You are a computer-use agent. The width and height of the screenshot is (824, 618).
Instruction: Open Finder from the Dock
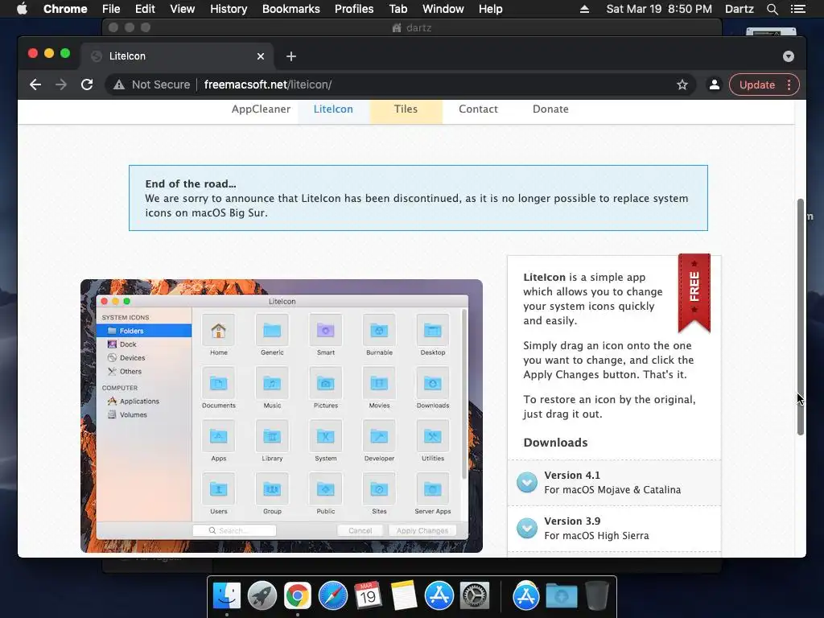pos(226,596)
